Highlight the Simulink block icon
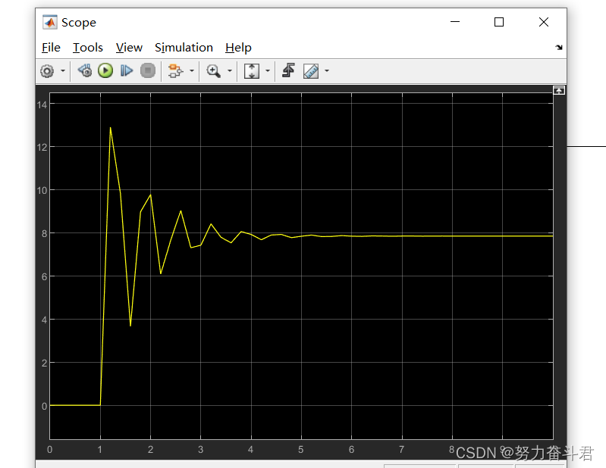The height and width of the screenshot is (468, 606). pos(175,71)
